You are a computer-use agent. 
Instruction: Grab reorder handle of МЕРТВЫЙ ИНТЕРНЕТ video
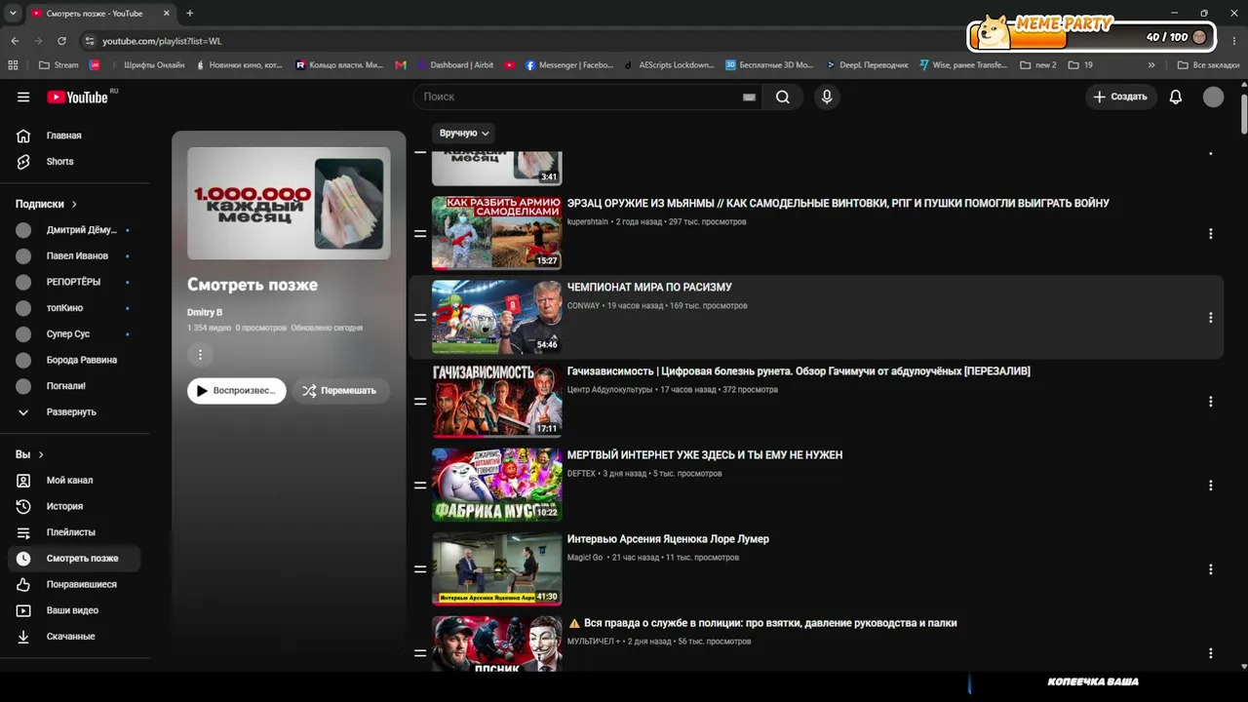(420, 486)
